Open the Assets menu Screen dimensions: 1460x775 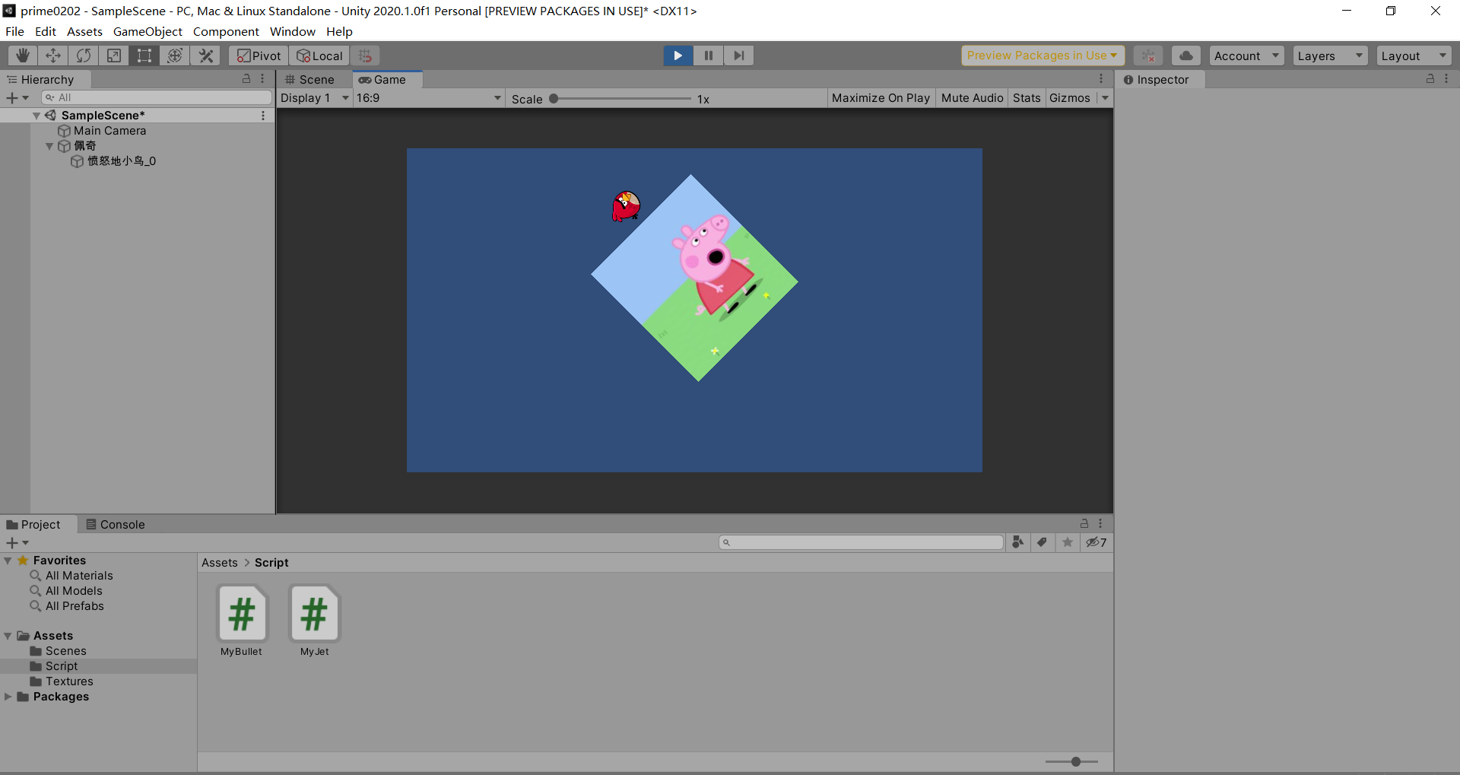[84, 31]
